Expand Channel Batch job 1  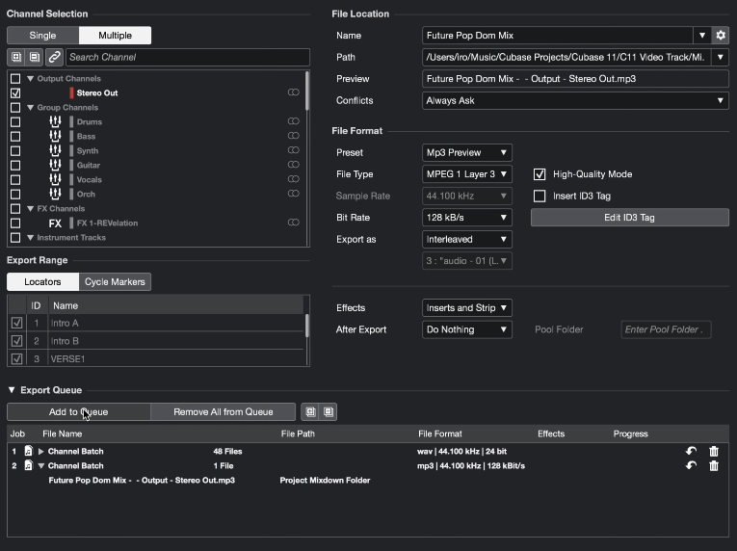40,452
